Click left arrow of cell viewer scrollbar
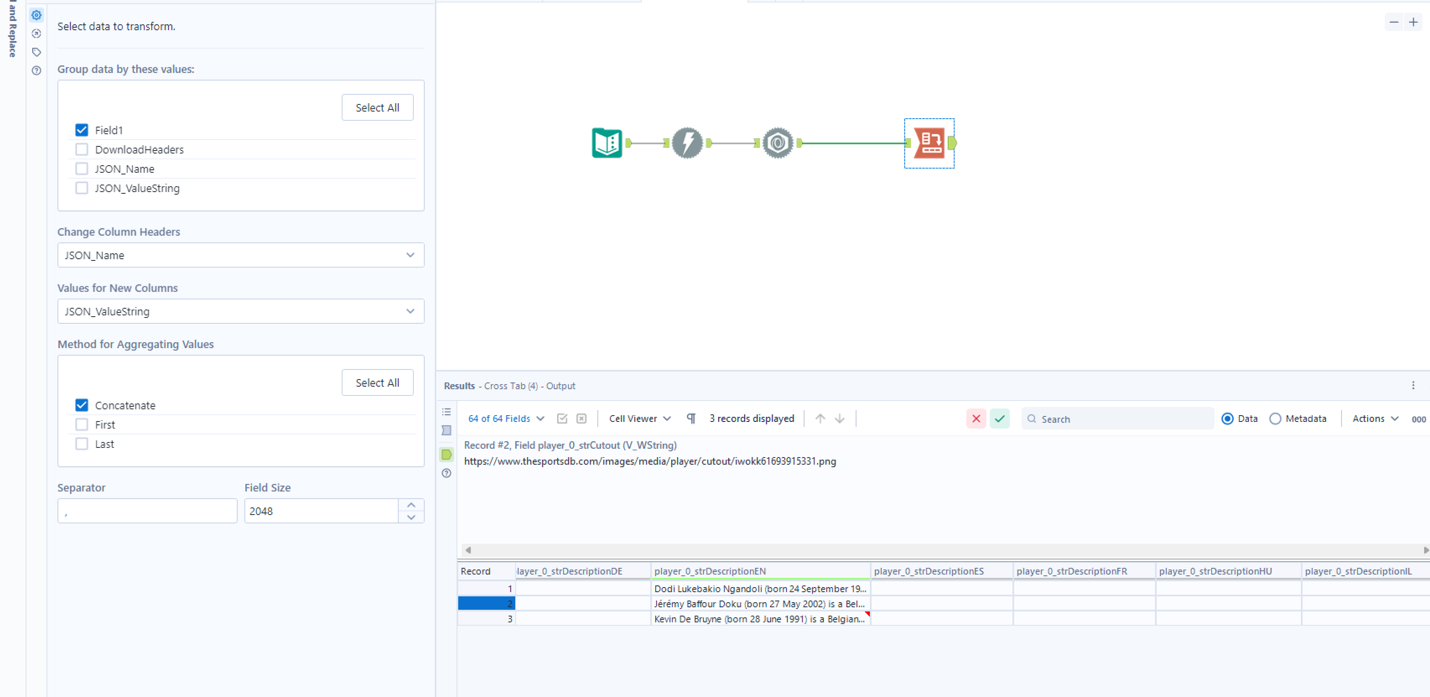 468,550
